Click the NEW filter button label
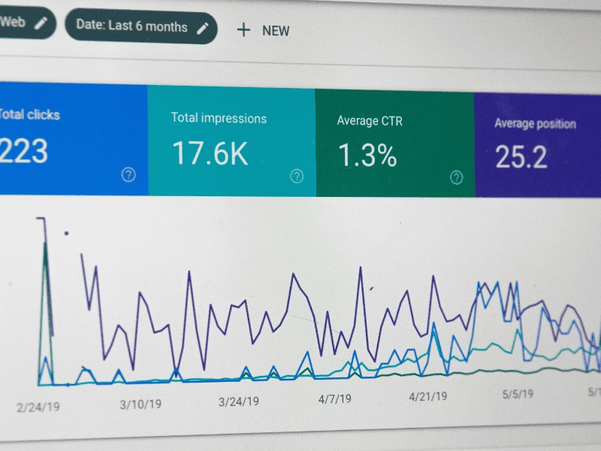 276,31
